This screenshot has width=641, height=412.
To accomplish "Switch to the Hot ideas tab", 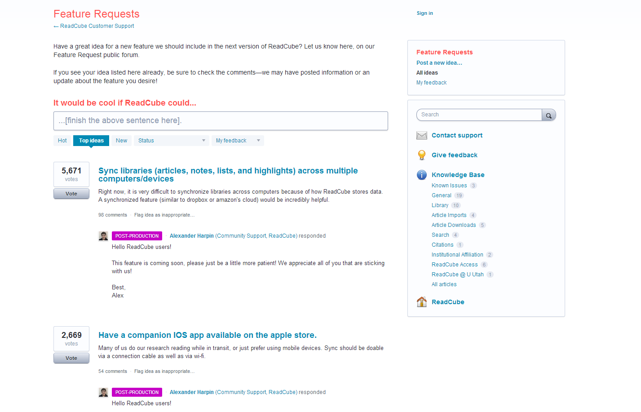I will pyautogui.click(x=62, y=141).
